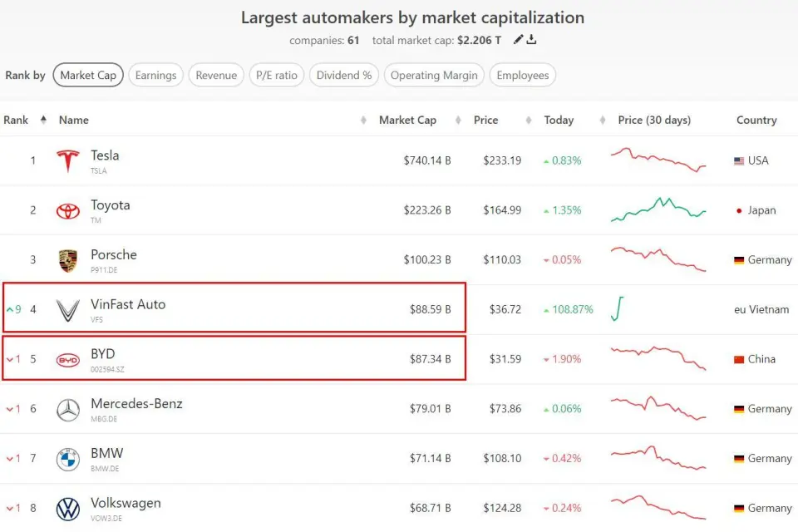The height and width of the screenshot is (532, 798).
Task: Click the Germany flag in Mercedes-Benz's row
Action: 739,409
